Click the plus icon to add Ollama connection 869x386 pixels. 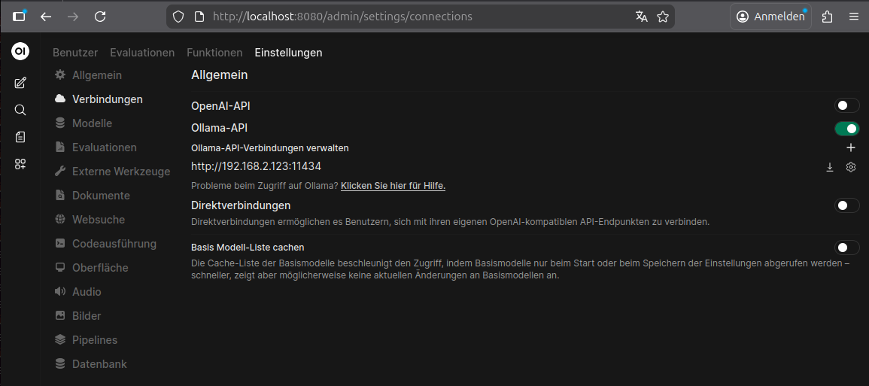851,148
